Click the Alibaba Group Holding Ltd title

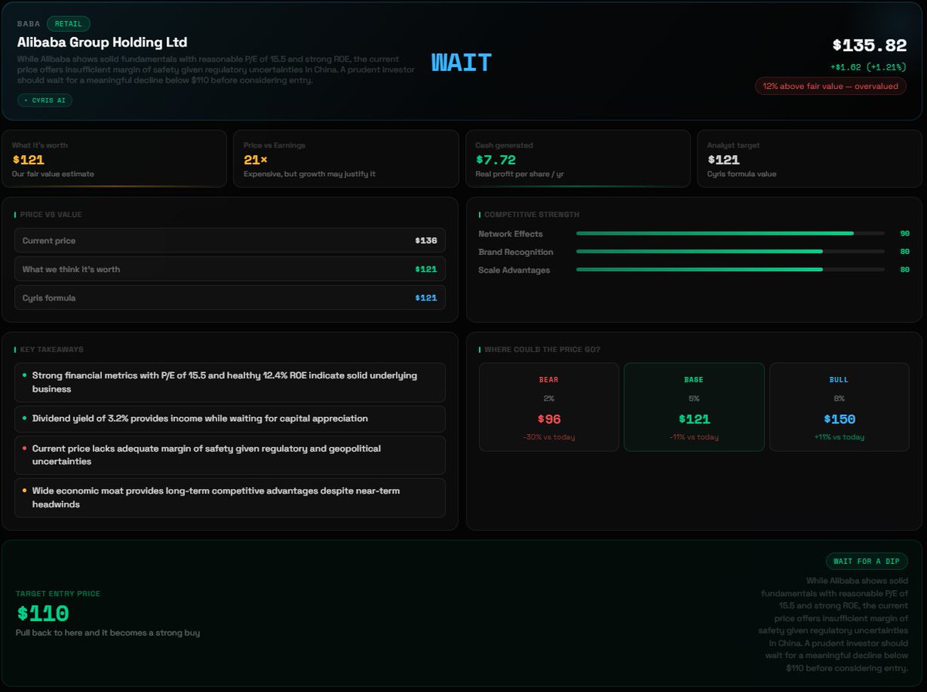tap(102, 42)
